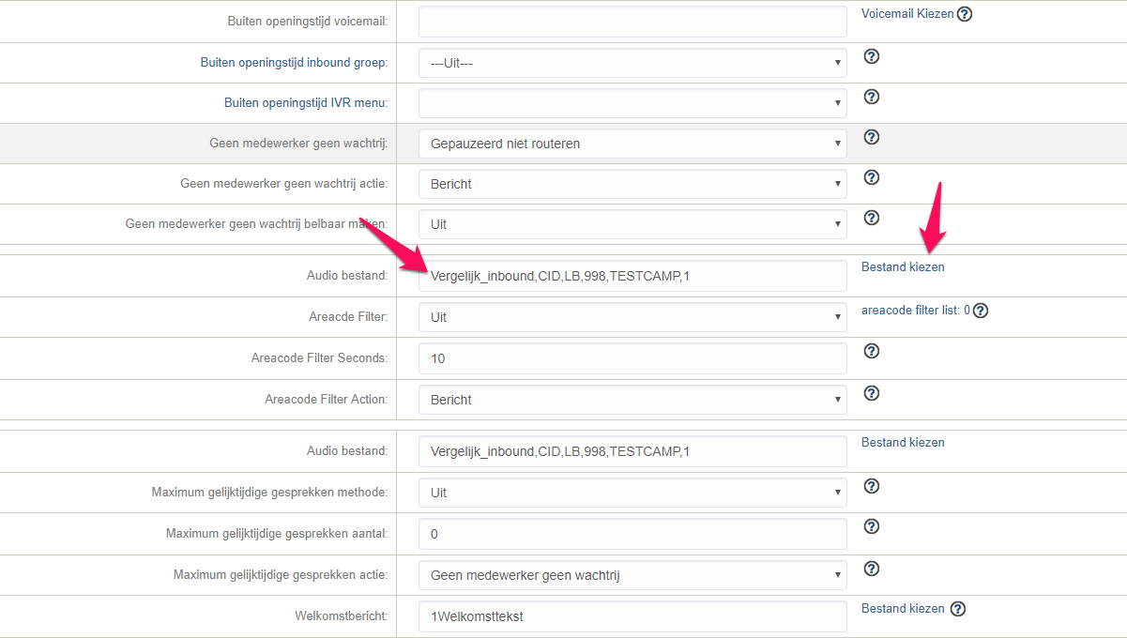
Task: Click label Areacode Filter Seconds
Action: click(x=319, y=358)
